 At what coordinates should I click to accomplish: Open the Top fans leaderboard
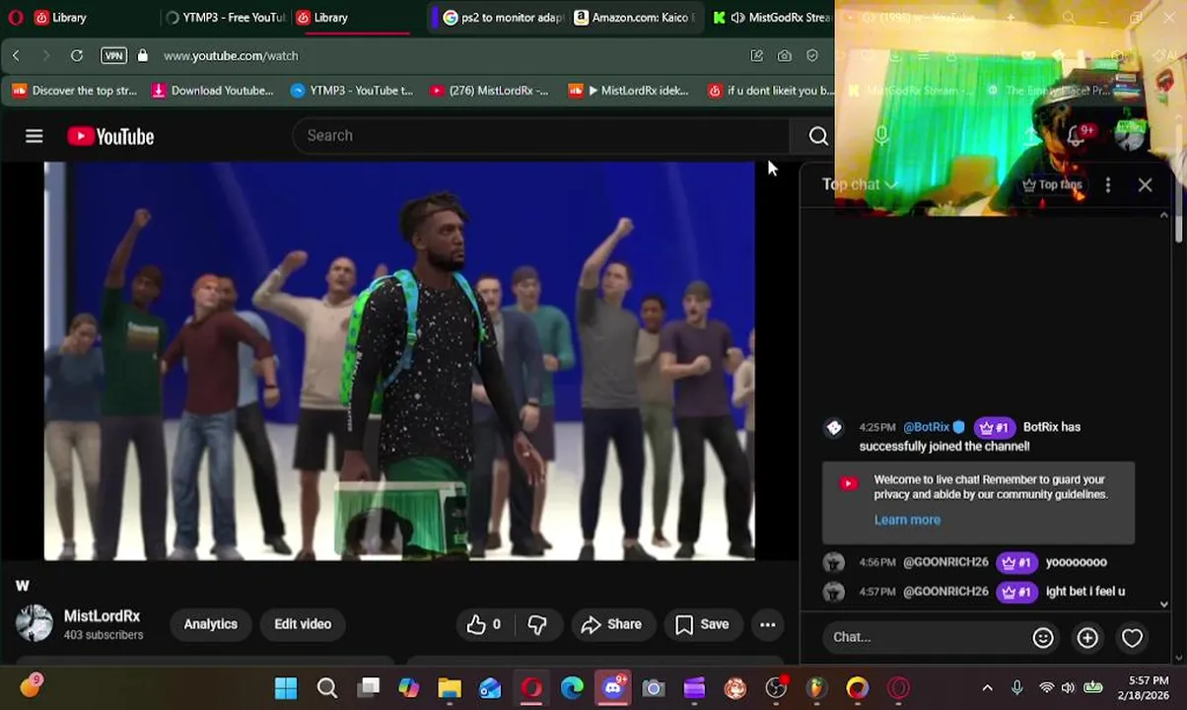(1052, 184)
